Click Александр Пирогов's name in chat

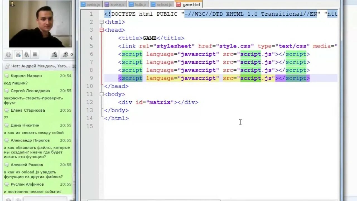click(30, 140)
